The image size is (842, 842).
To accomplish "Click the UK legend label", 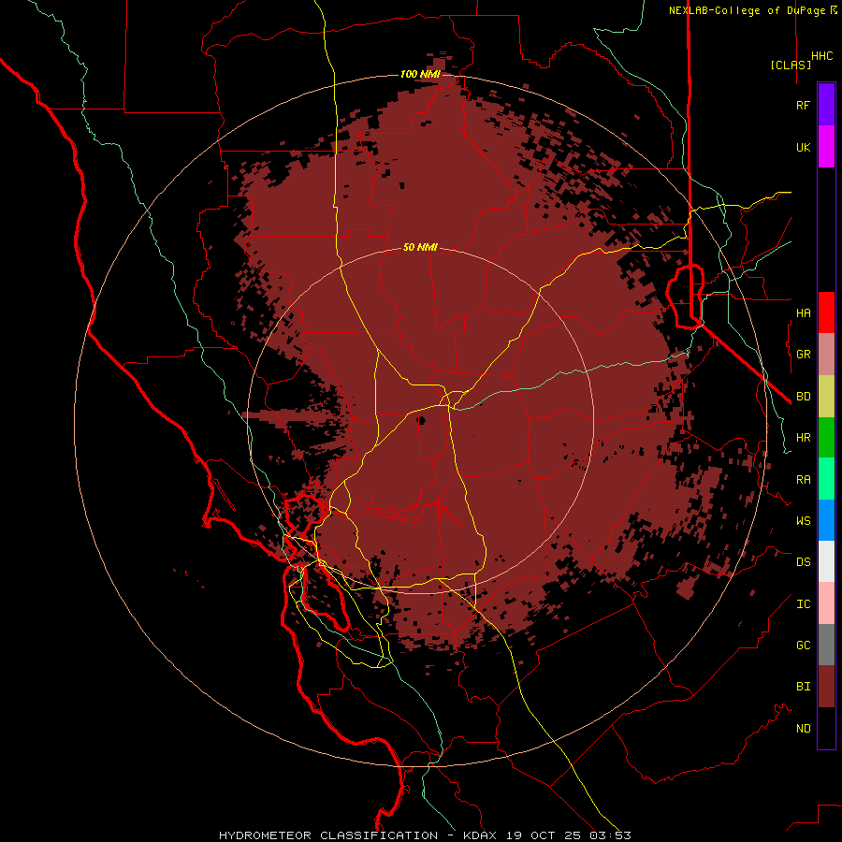I will coord(804,147).
